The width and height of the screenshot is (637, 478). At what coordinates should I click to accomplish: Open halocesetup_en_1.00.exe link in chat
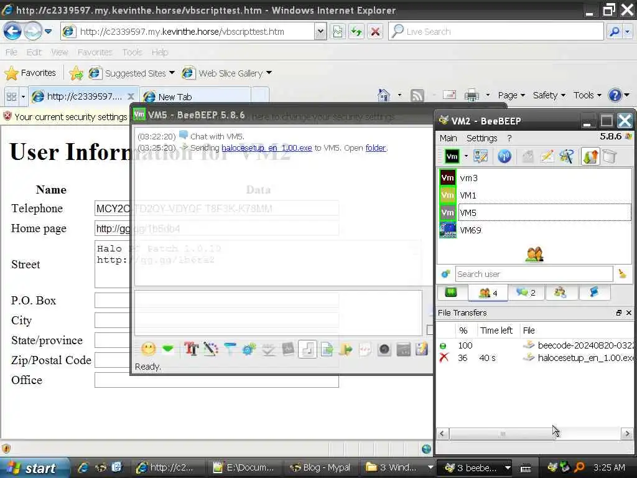pos(267,148)
